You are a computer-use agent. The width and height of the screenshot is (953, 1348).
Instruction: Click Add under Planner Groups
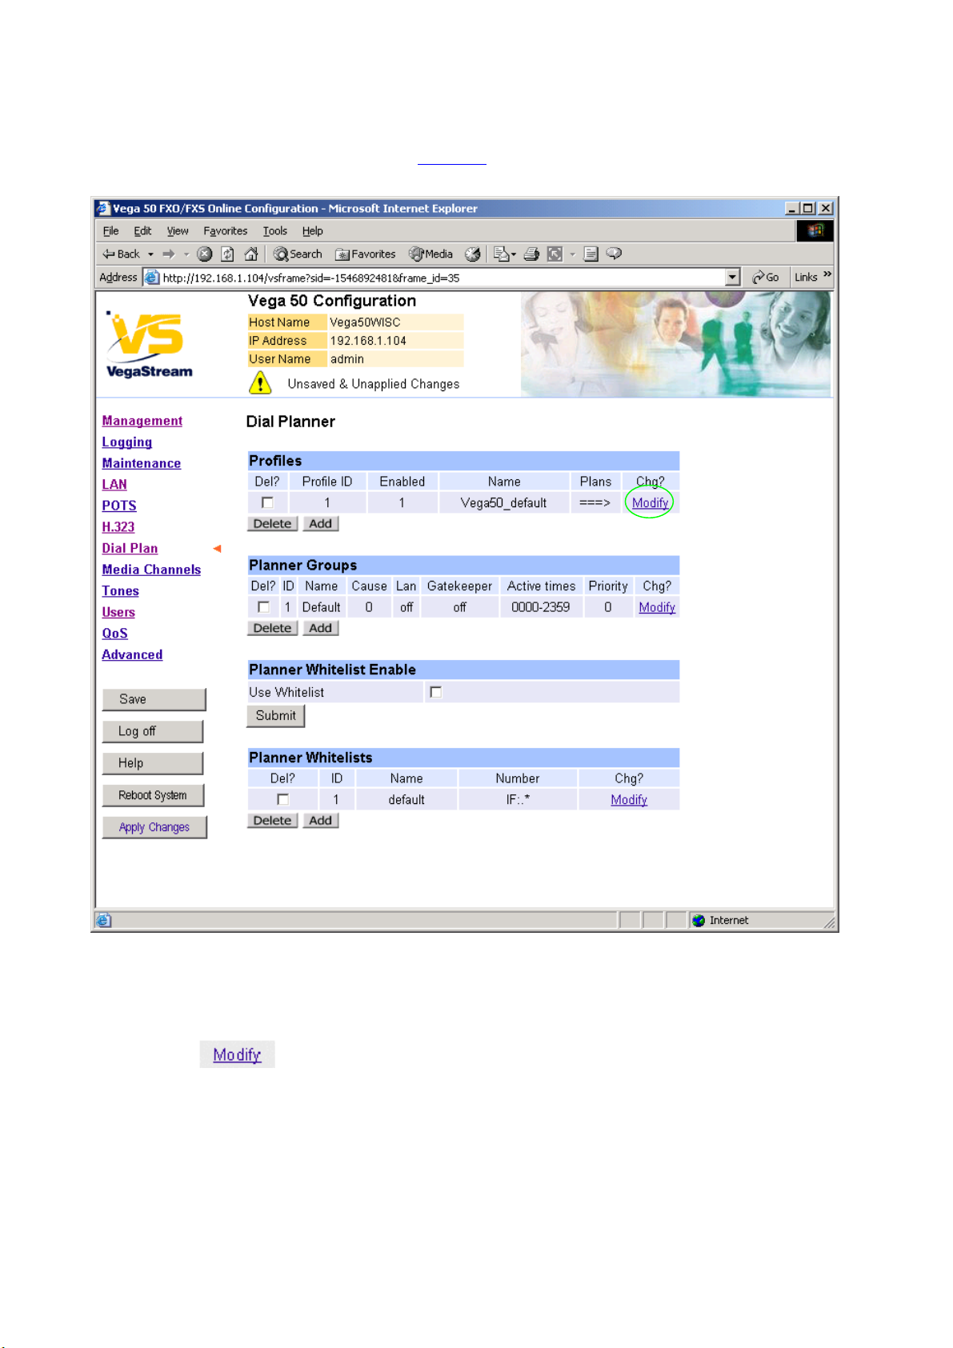point(321,628)
